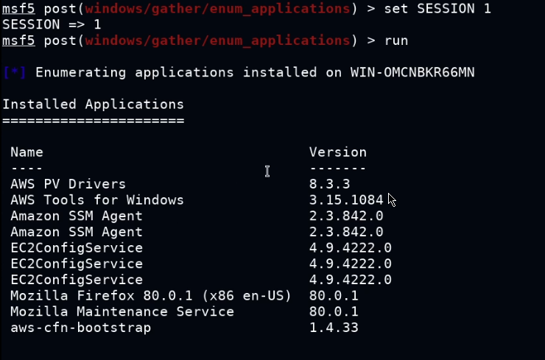Click the first underlined msf5 prompt
Viewport: 545px width, 360px height.
pyautogui.click(x=18, y=8)
